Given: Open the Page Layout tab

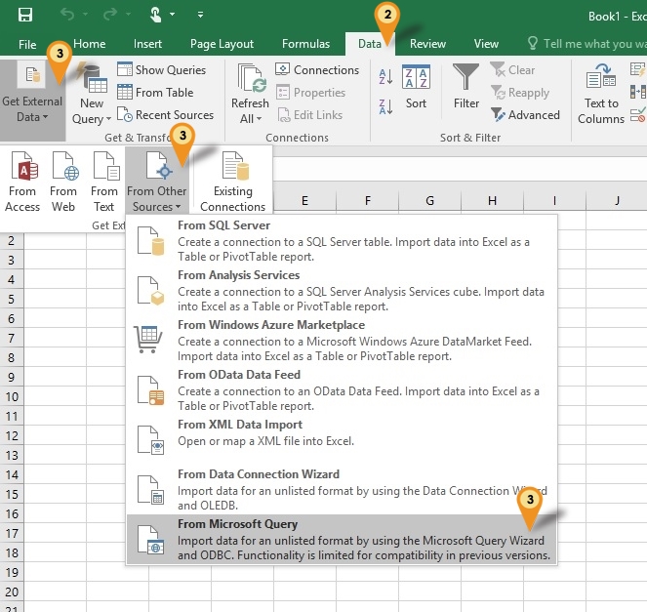Looking at the screenshot, I should (222, 44).
